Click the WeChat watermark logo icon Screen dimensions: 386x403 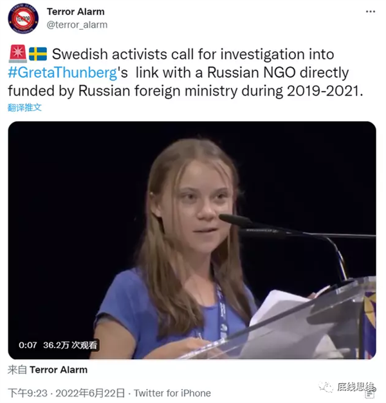point(326,387)
